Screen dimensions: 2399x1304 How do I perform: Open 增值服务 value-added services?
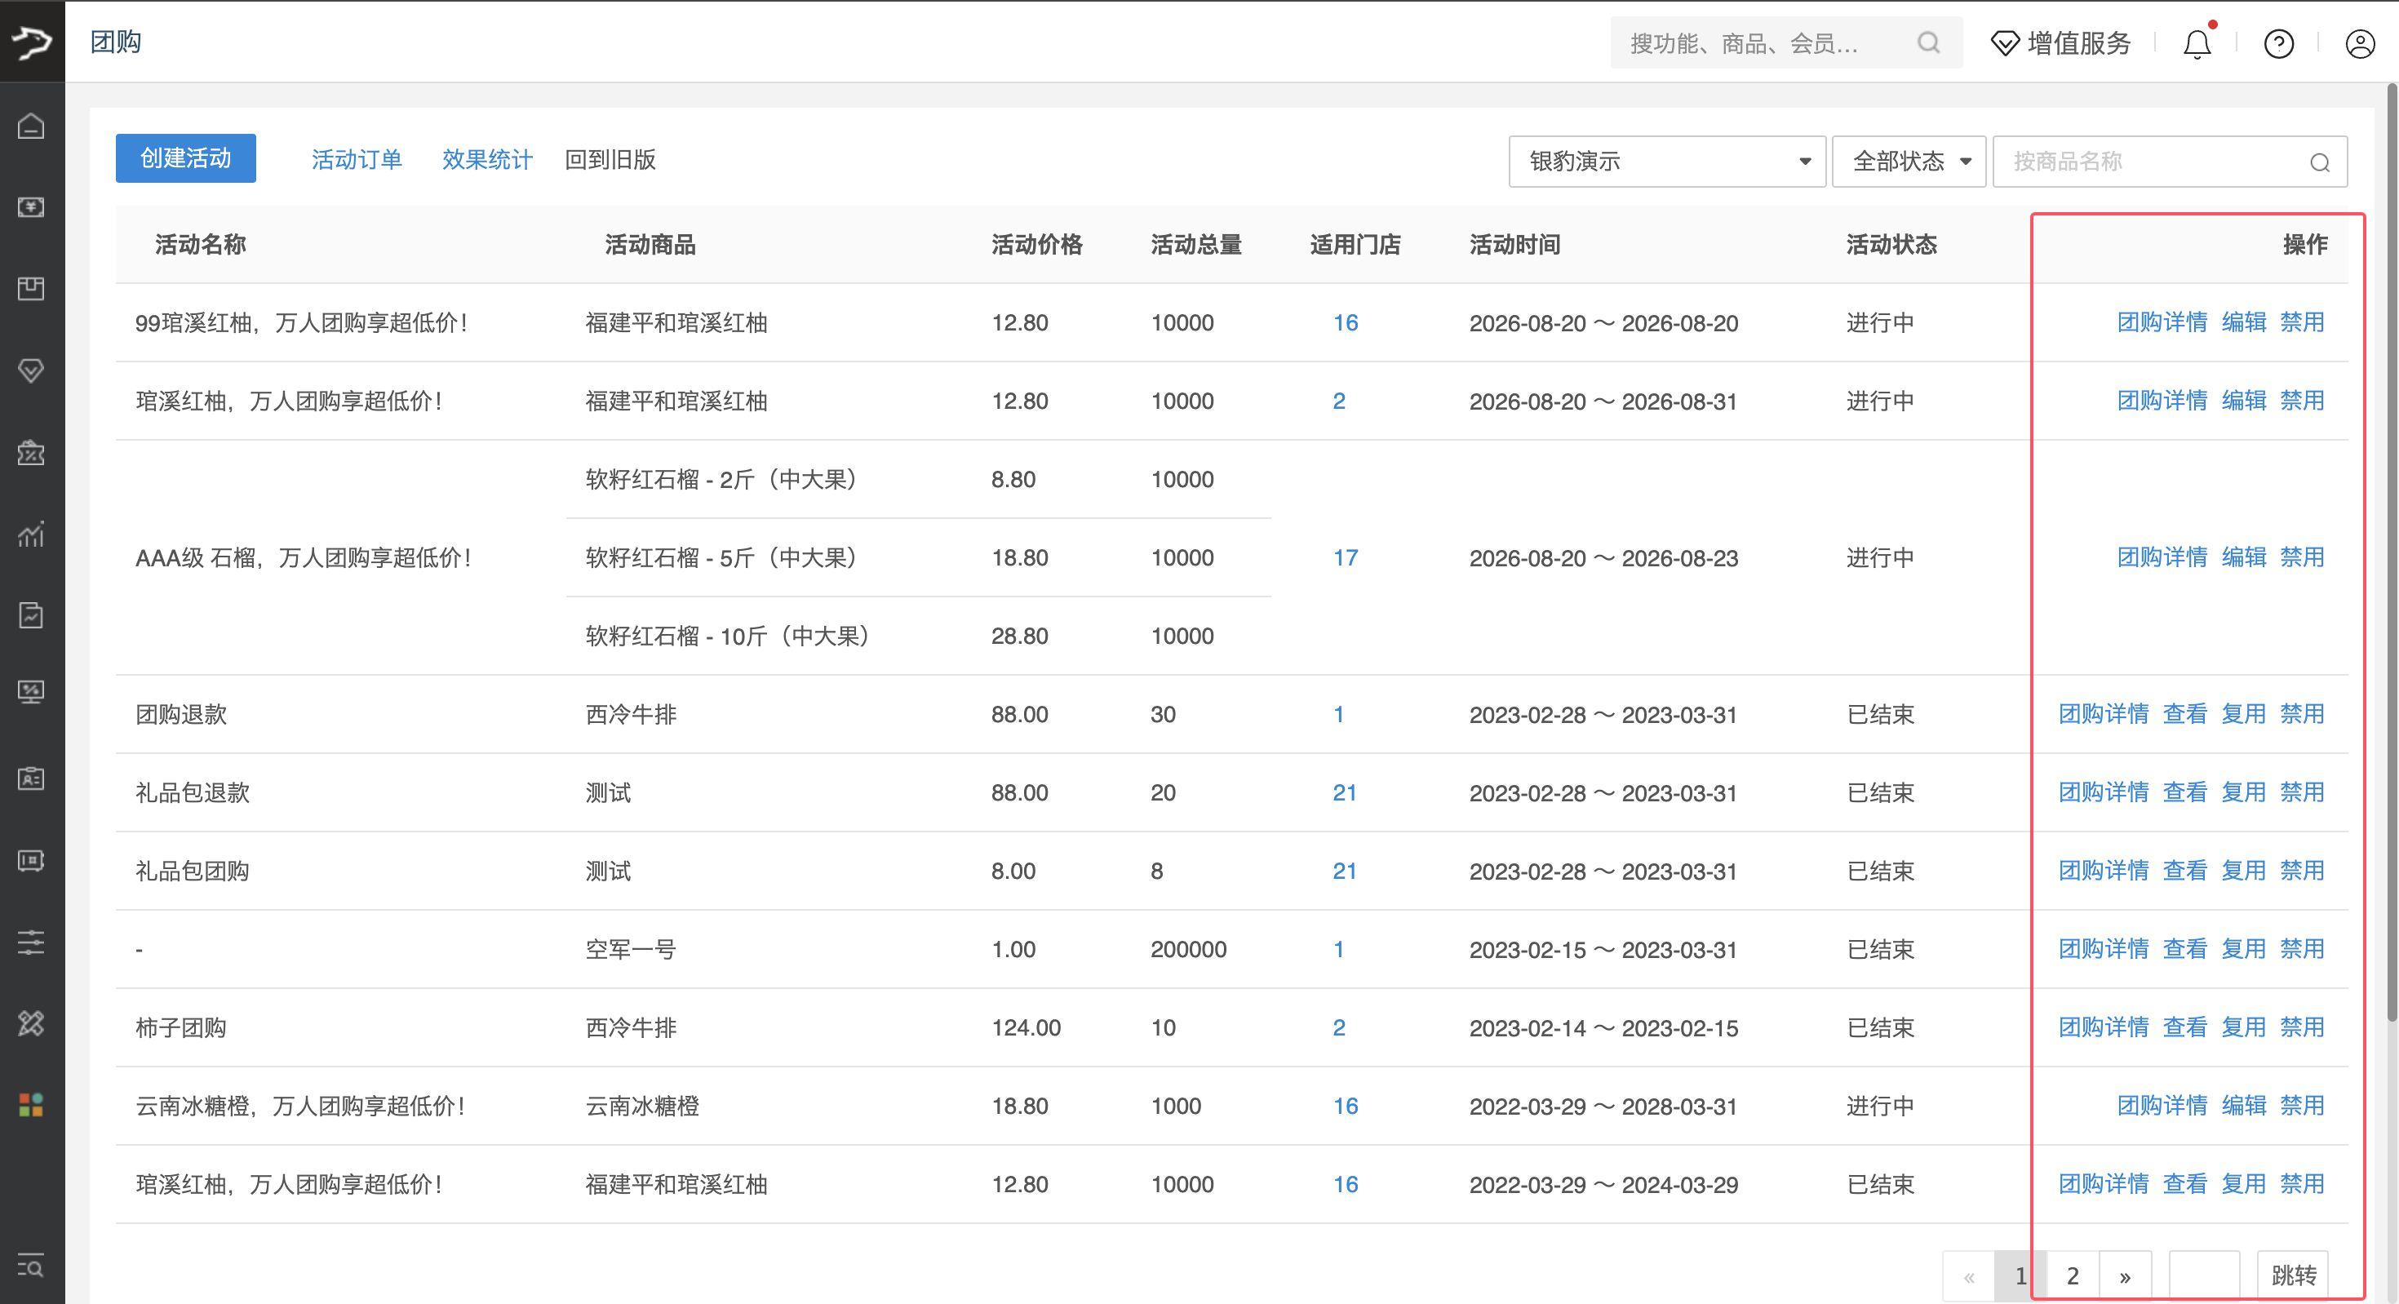[2061, 43]
